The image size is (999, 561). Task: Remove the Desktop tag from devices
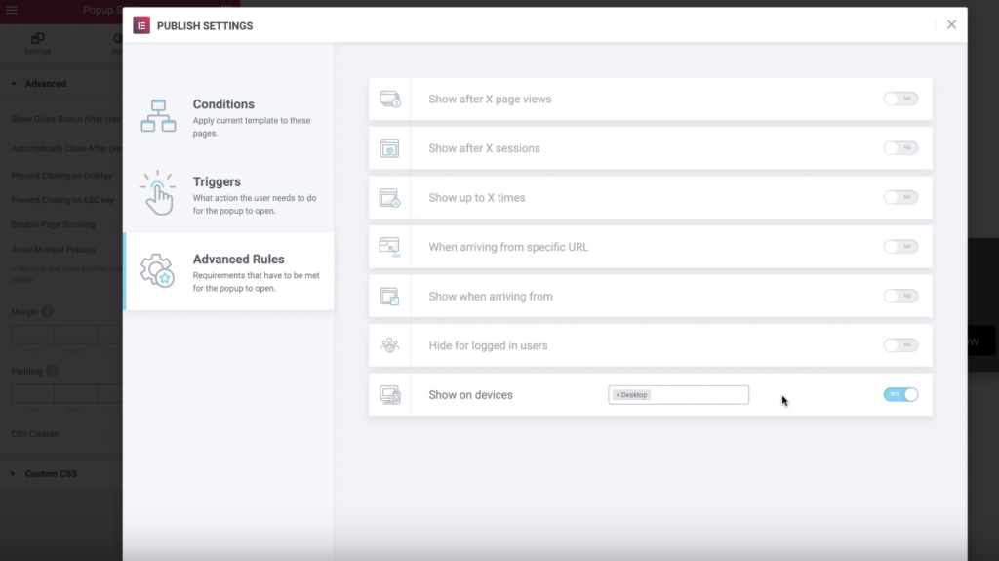click(x=618, y=395)
